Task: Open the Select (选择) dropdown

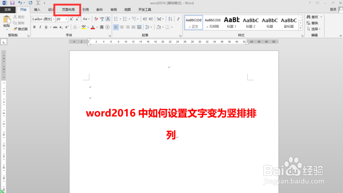Action: pyautogui.click(x=314, y=29)
